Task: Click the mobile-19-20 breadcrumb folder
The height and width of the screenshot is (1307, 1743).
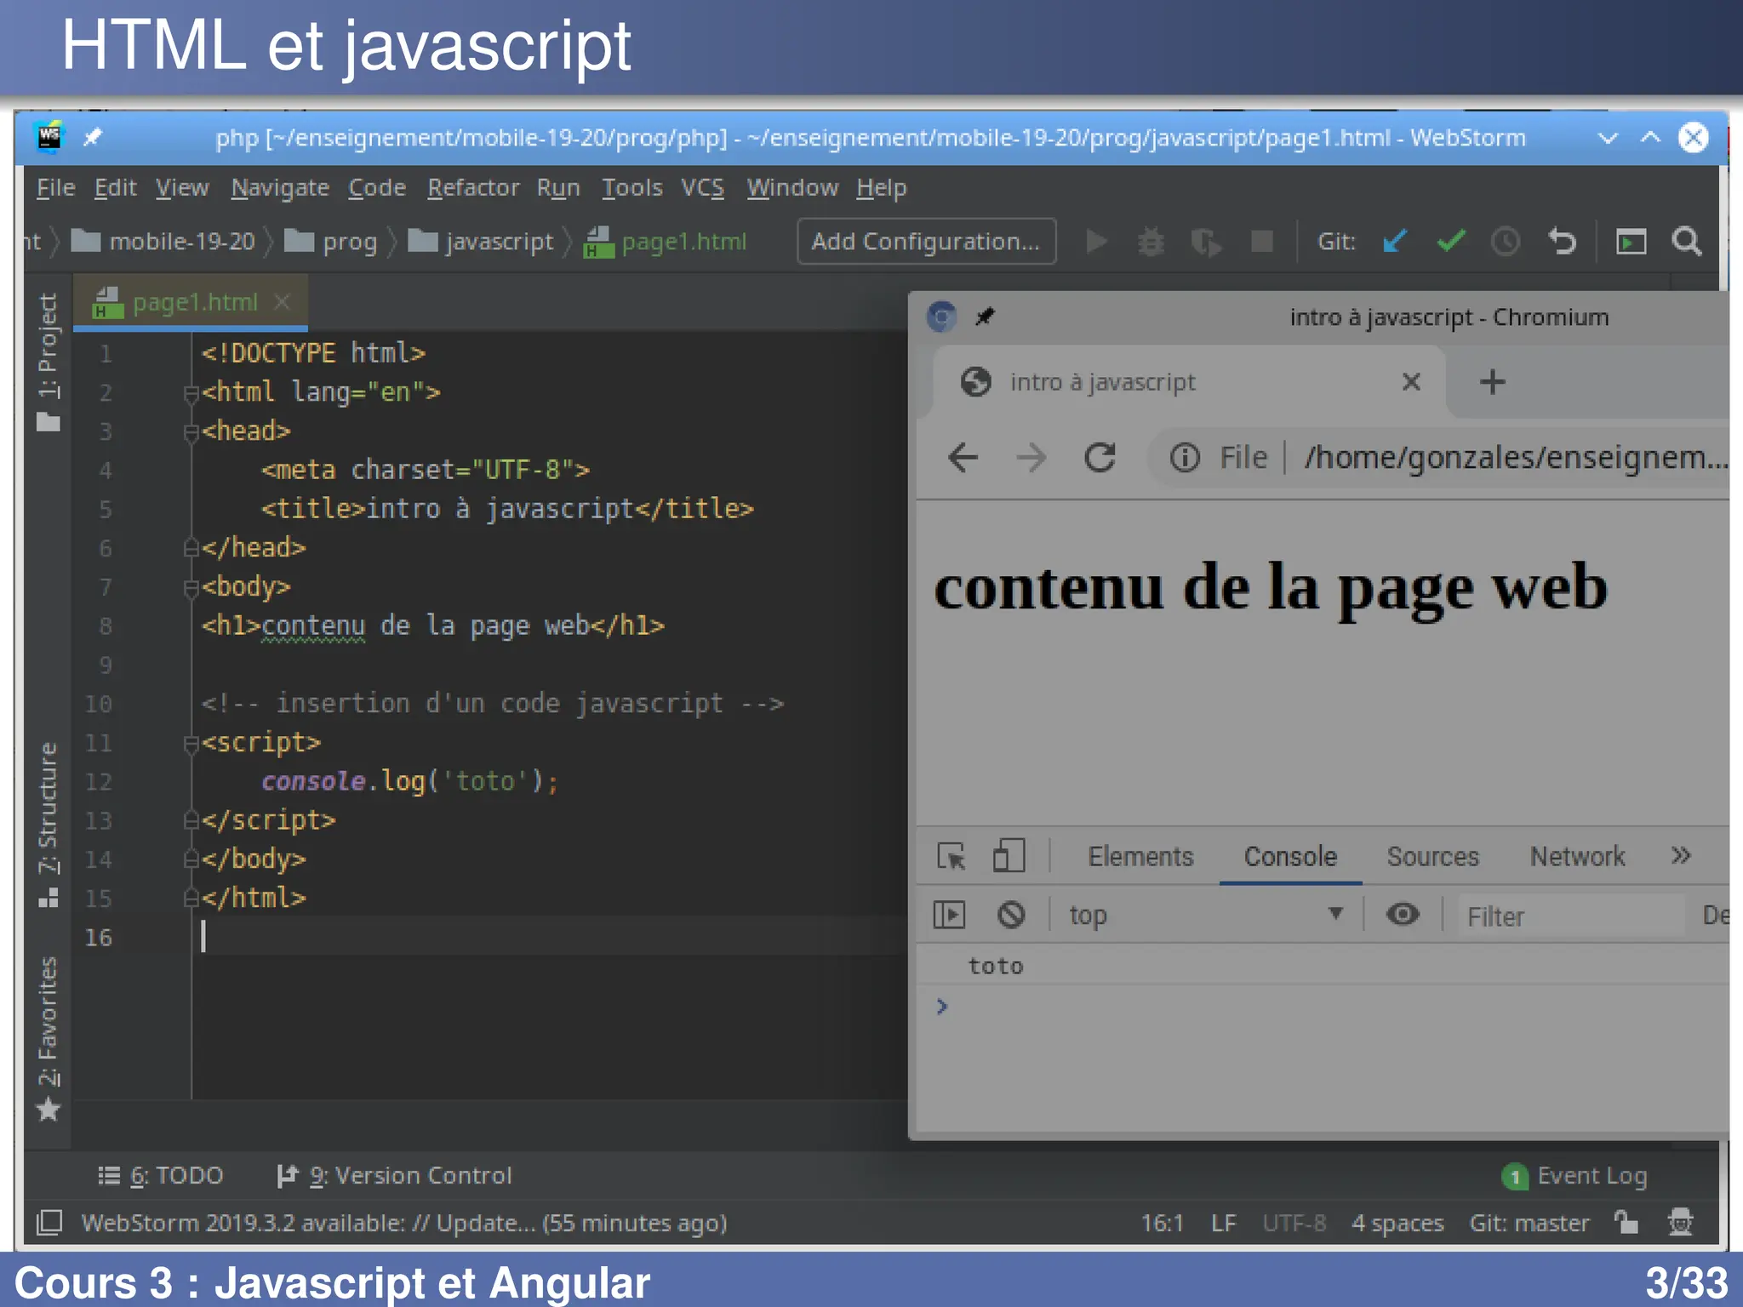Action: (x=163, y=242)
